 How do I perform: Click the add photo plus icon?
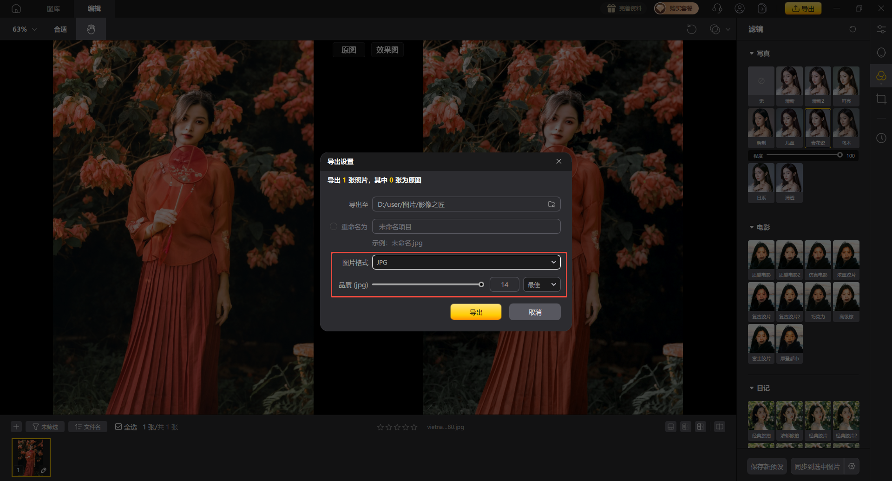tap(16, 427)
